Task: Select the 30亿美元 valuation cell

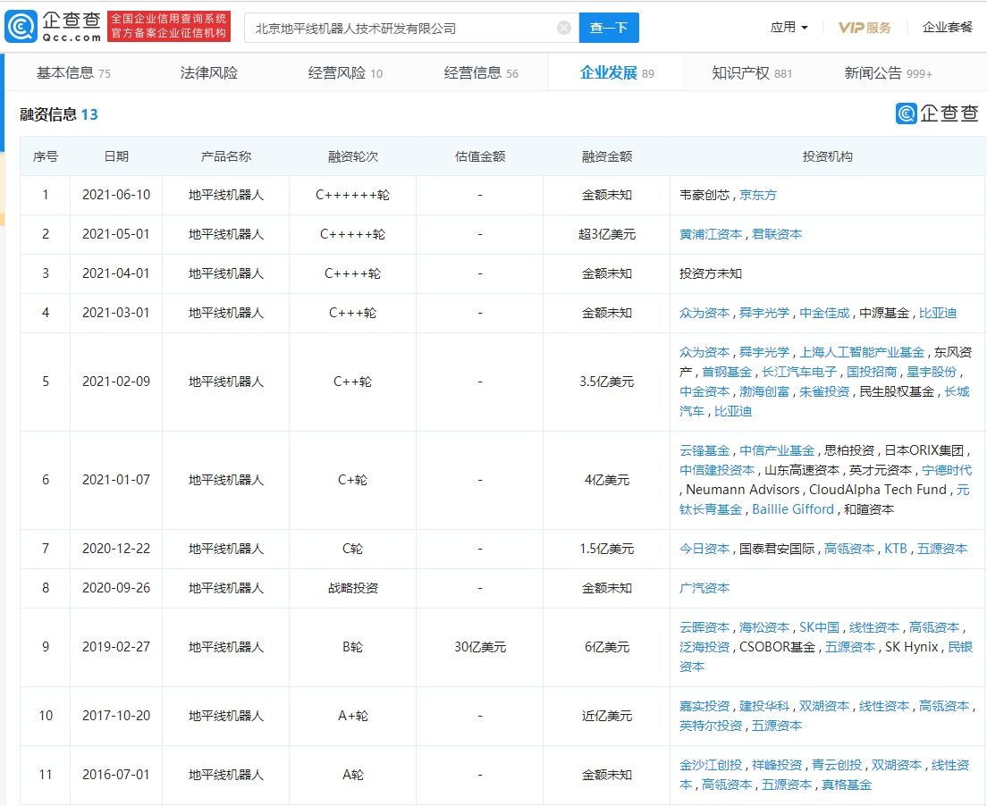Action: click(480, 647)
